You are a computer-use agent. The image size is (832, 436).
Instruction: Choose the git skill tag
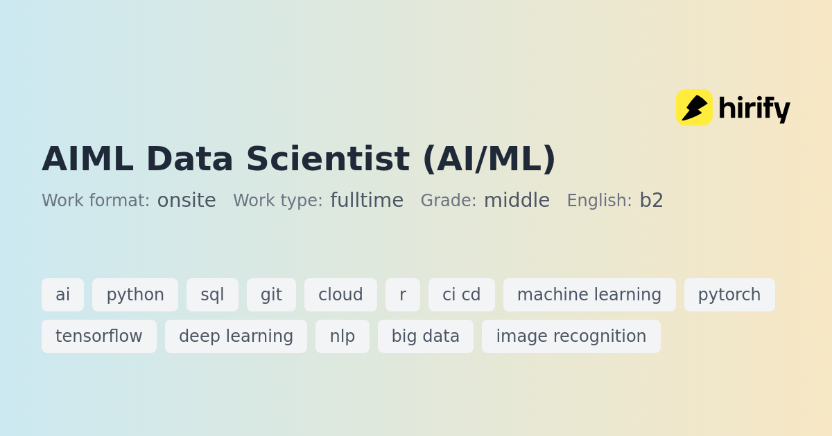(271, 295)
